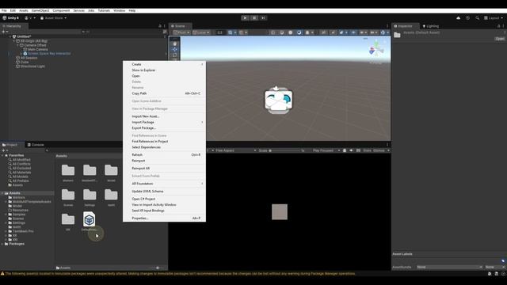Open the global Search magnifier icon

tap(477, 18)
